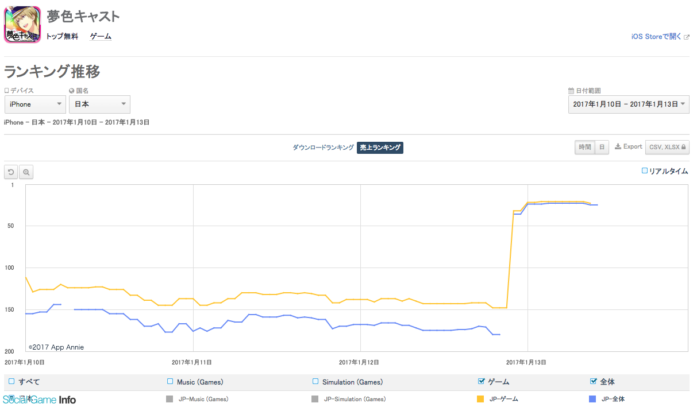The image size is (693, 407).
Task: Click the locked CSV, XLSX button
Action: (667, 147)
